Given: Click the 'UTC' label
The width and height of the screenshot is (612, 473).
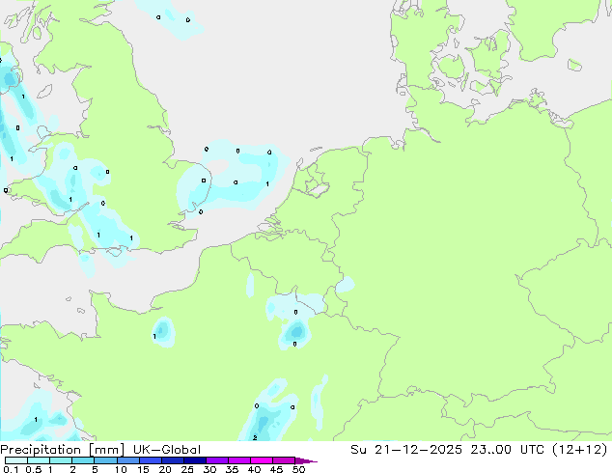Looking at the screenshot, I should pyautogui.click(x=532, y=450).
